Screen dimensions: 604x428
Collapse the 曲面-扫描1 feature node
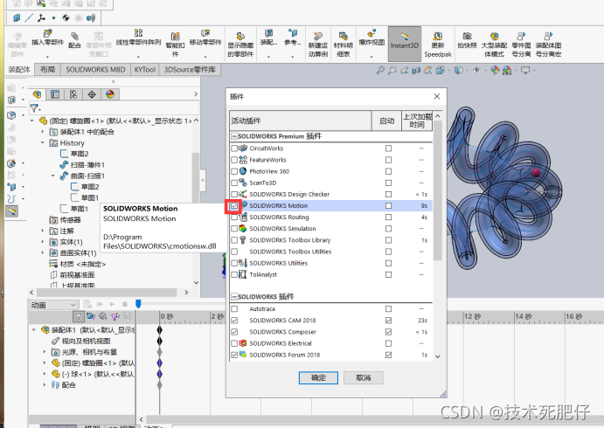coord(53,176)
